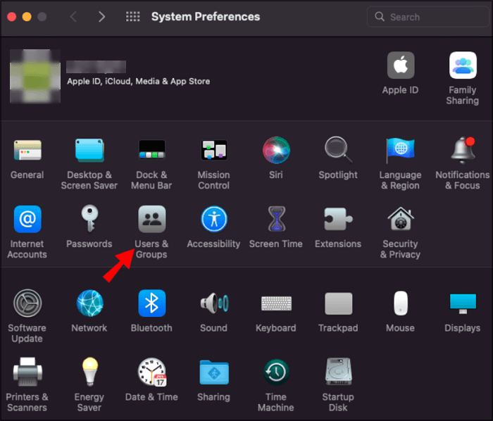Open Notifications & Focus preferences

(462, 151)
